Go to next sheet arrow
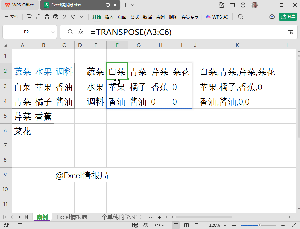Screen dimensions: 300x229 19,217
